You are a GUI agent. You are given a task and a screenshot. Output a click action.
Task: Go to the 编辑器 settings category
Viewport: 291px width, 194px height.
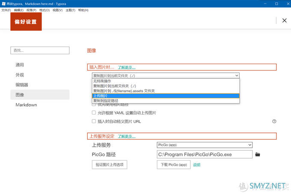click(40, 85)
